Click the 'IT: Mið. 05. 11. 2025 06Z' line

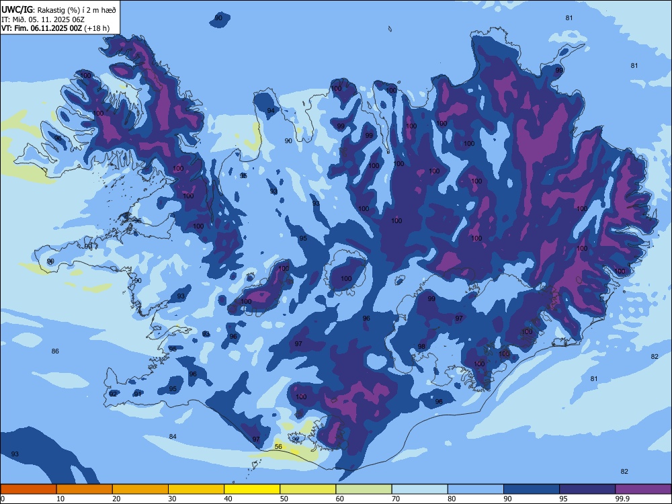click(x=43, y=19)
